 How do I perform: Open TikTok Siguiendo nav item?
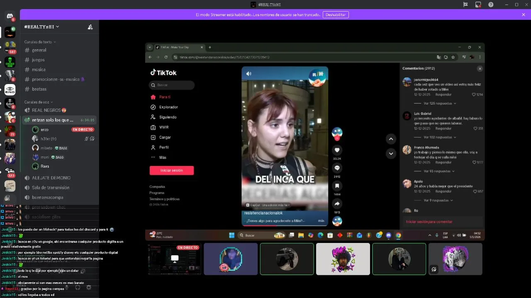[x=163, y=117]
